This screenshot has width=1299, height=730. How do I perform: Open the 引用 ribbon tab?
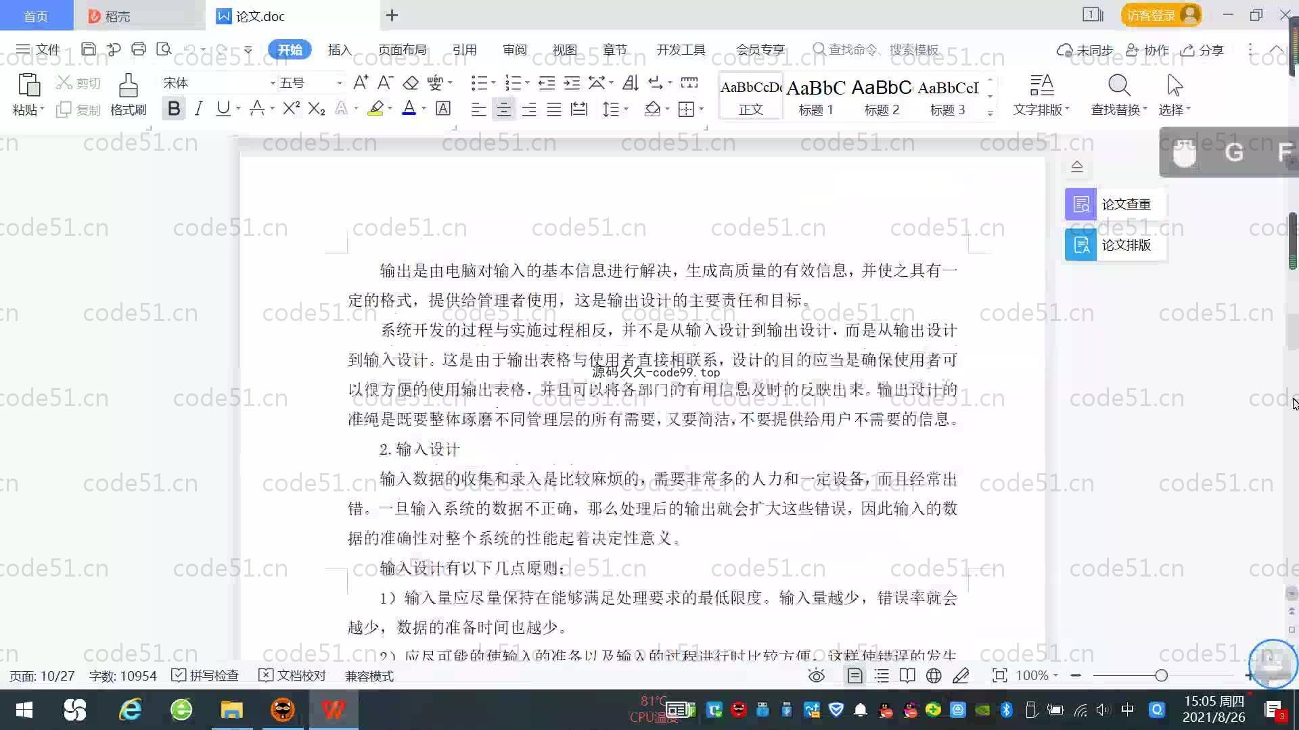pos(464,49)
